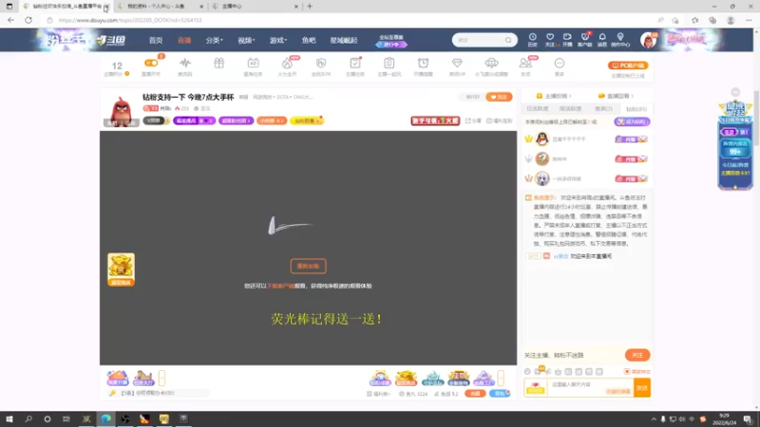760x427 pixels.
Task: Open Edge browser in Windows taskbar
Action: 105,418
